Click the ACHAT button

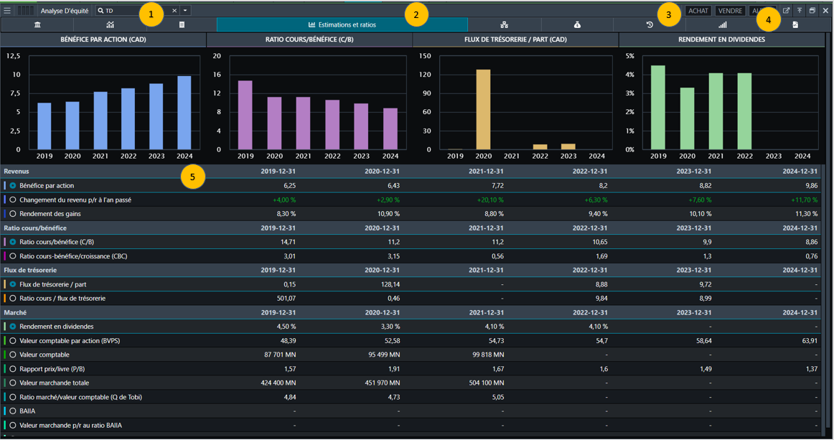click(698, 11)
